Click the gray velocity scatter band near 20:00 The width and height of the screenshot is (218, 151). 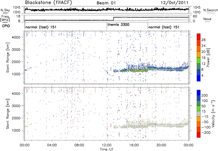click(161, 125)
